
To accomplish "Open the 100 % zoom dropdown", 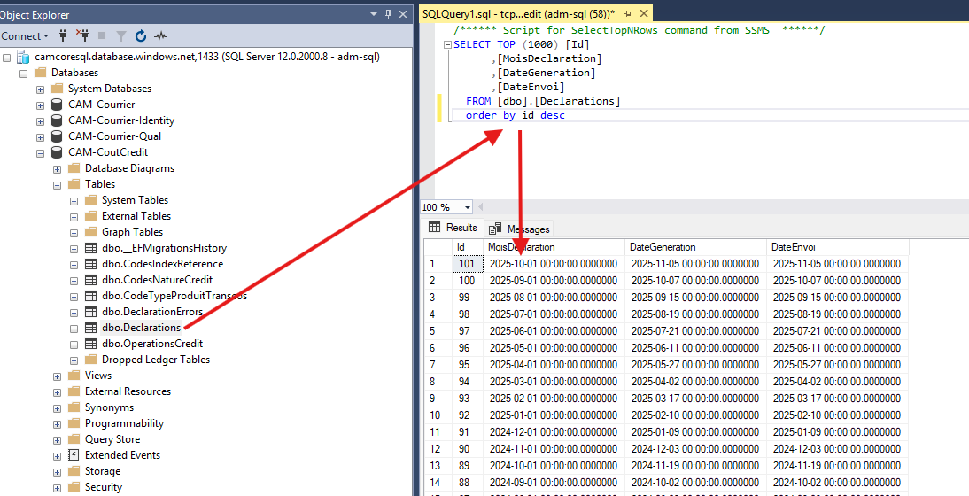I will [x=467, y=207].
